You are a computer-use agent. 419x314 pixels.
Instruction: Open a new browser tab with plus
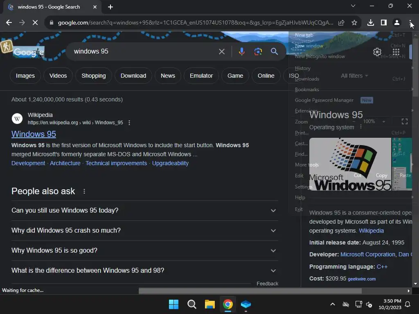tap(110, 7)
